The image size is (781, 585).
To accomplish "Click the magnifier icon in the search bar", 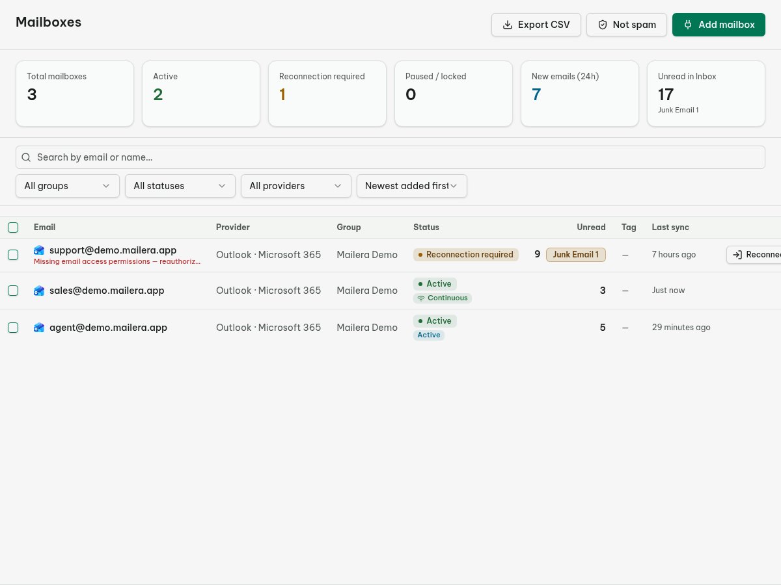I will pos(26,157).
